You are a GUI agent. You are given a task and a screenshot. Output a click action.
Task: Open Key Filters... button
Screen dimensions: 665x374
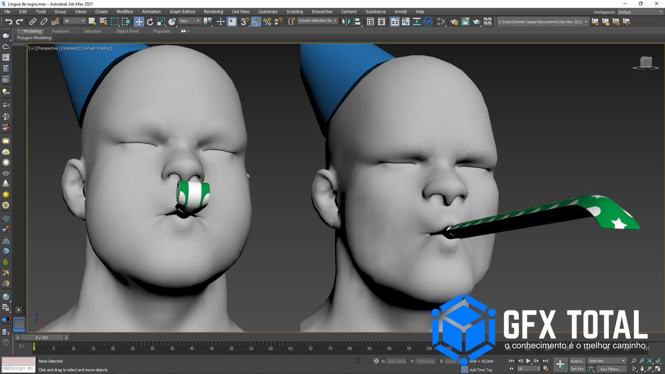tap(611, 369)
